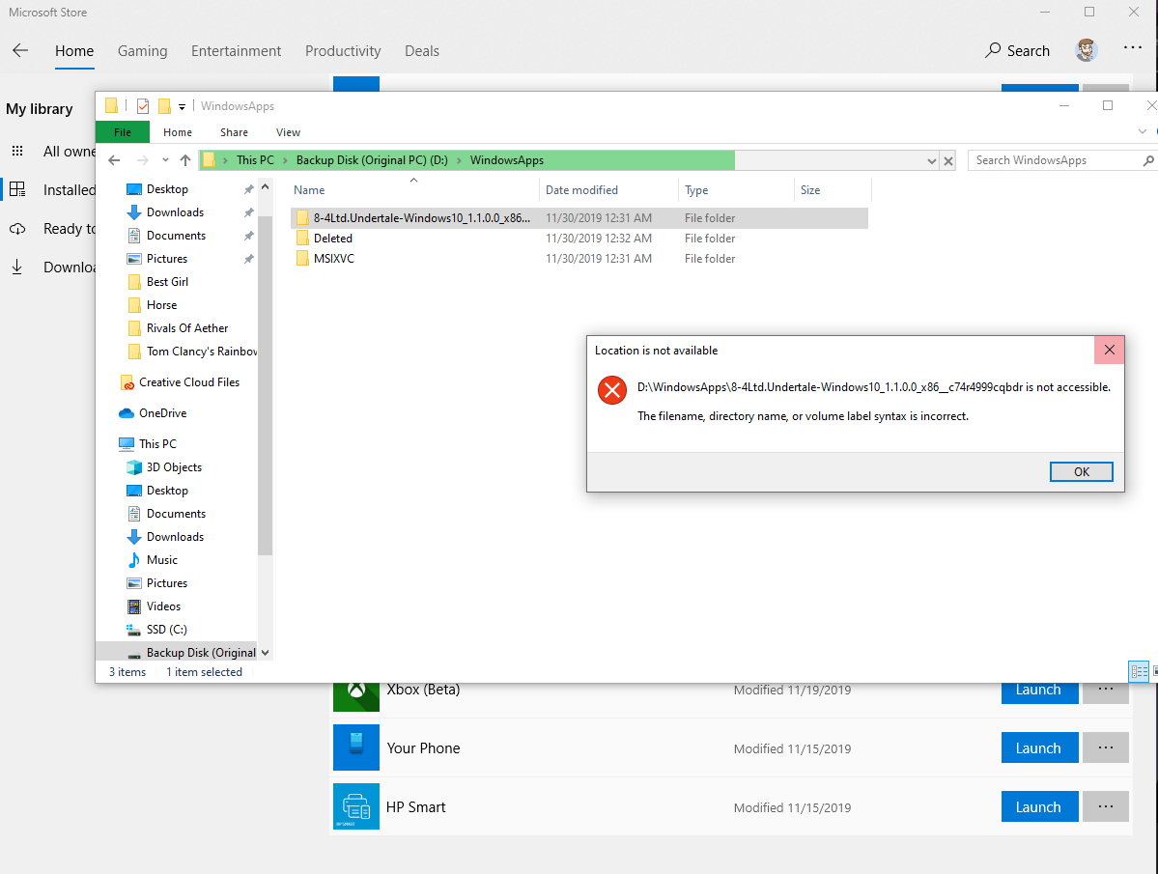
Task: Select the 8-4Ltd.Undertale folder row
Action: (579, 217)
